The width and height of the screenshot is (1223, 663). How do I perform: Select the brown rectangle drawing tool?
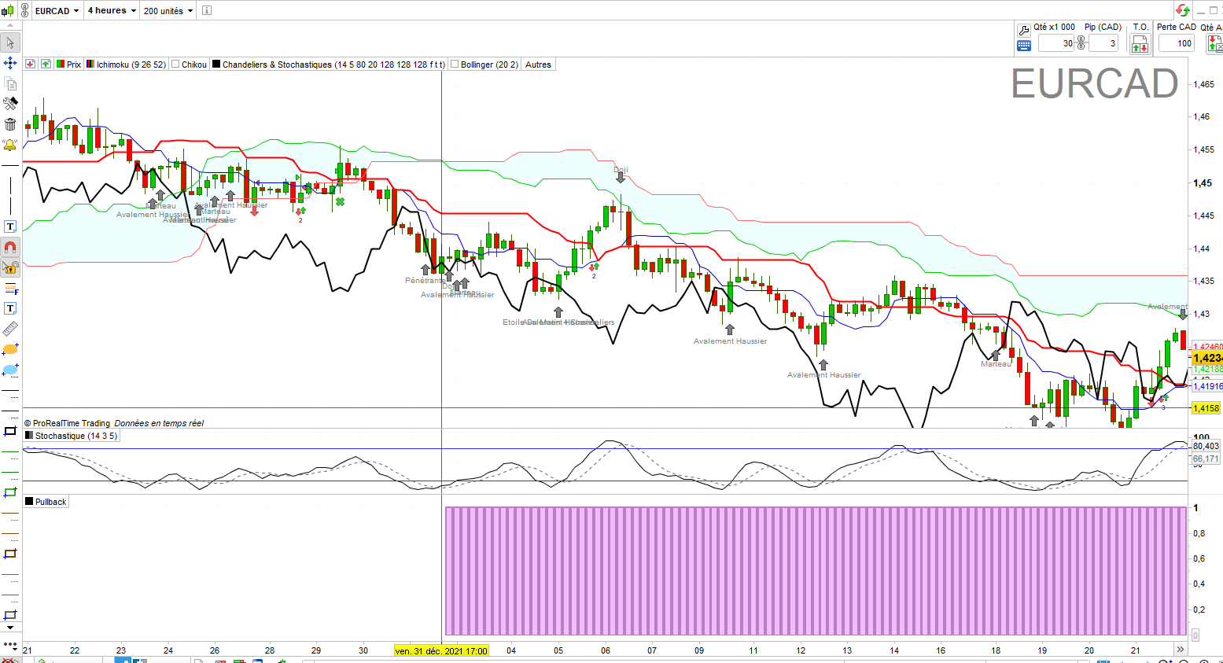tap(10, 554)
